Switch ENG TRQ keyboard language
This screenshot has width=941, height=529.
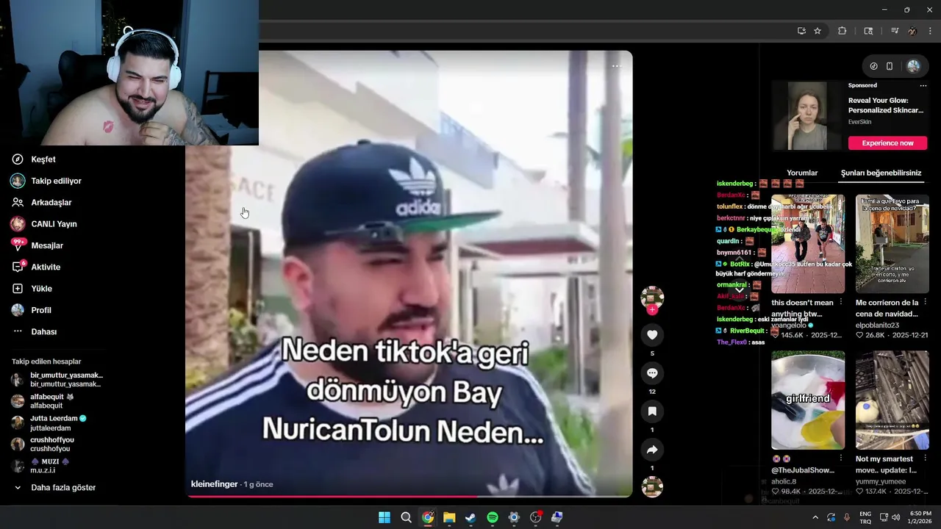click(865, 517)
